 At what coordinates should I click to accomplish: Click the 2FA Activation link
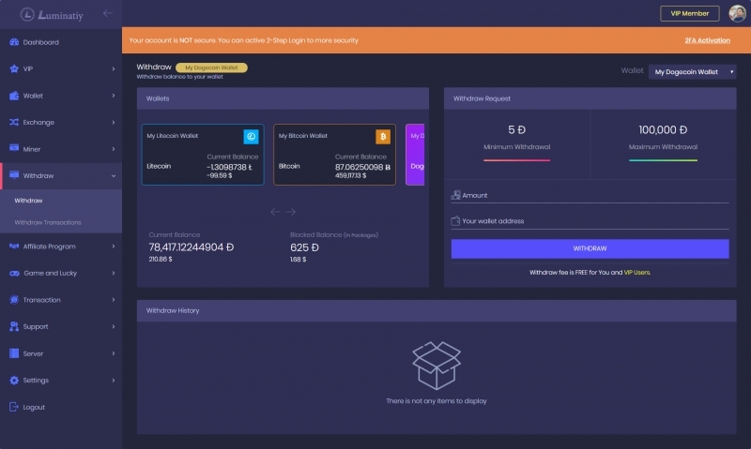click(707, 40)
